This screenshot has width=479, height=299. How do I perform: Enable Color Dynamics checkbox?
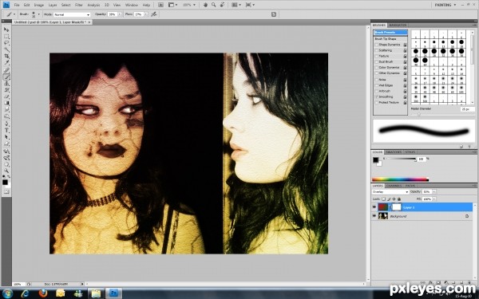[376, 68]
